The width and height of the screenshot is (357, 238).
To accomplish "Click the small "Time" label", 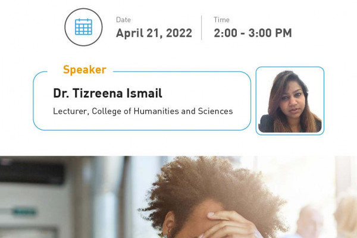I will (221, 20).
